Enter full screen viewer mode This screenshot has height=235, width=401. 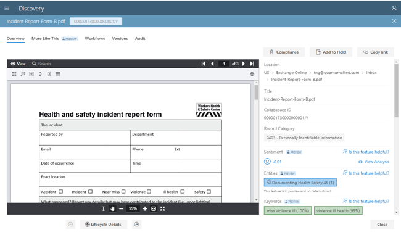(162, 209)
